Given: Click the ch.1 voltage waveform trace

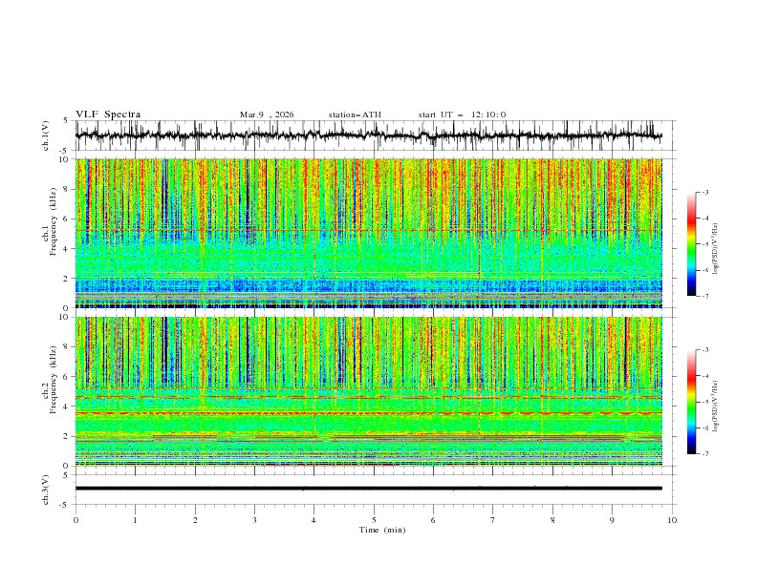Looking at the screenshot, I should (x=368, y=136).
